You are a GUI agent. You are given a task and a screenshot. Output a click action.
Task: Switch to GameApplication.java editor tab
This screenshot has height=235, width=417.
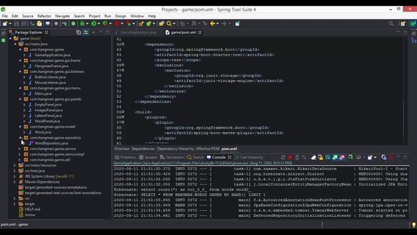(x=138, y=33)
